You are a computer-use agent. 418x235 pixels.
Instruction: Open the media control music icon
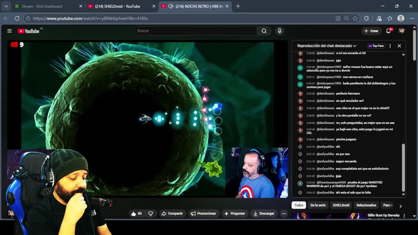[x=379, y=18]
